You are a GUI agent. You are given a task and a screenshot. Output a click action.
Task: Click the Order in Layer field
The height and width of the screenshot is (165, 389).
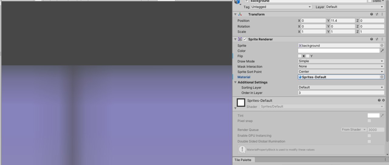(341, 93)
